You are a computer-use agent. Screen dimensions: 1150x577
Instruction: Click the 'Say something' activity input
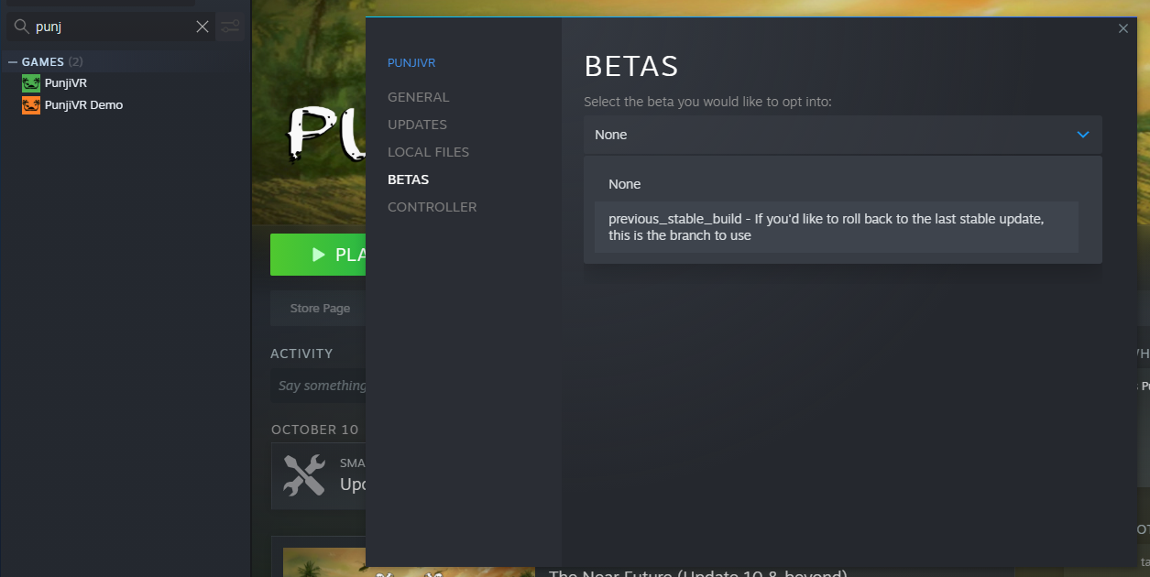point(319,386)
